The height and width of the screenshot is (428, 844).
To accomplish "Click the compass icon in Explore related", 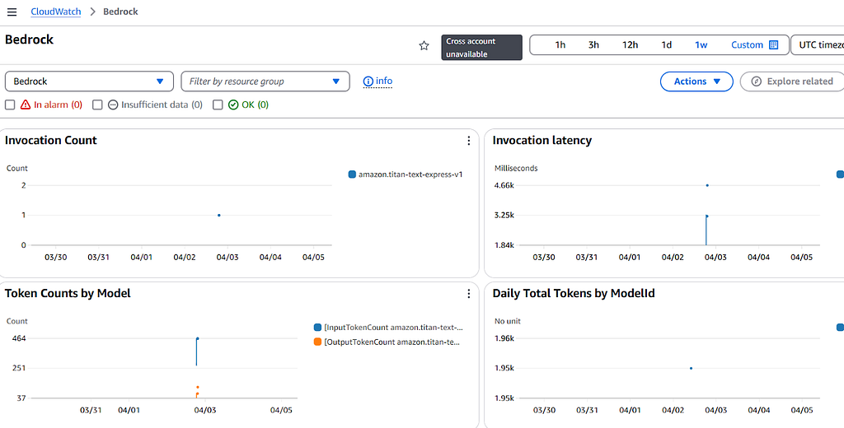I will tap(757, 81).
